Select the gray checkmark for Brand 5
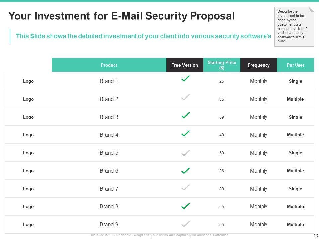This screenshot has height=239, width=319. coord(185,153)
